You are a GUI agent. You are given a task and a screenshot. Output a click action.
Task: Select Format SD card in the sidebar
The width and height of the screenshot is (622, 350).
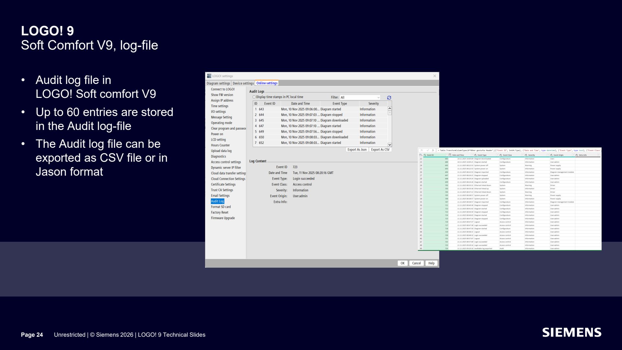coord(221,207)
